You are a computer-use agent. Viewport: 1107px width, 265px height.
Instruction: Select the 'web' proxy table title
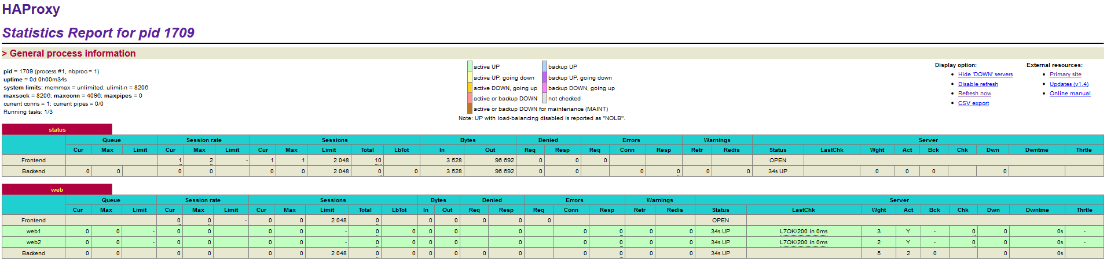pyautogui.click(x=57, y=190)
